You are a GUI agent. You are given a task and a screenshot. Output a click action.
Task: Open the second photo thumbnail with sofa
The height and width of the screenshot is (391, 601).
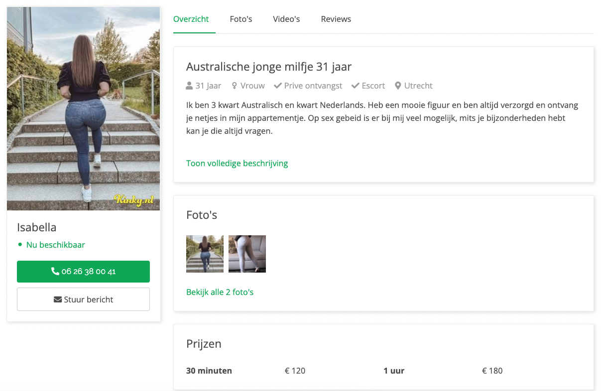tap(247, 254)
